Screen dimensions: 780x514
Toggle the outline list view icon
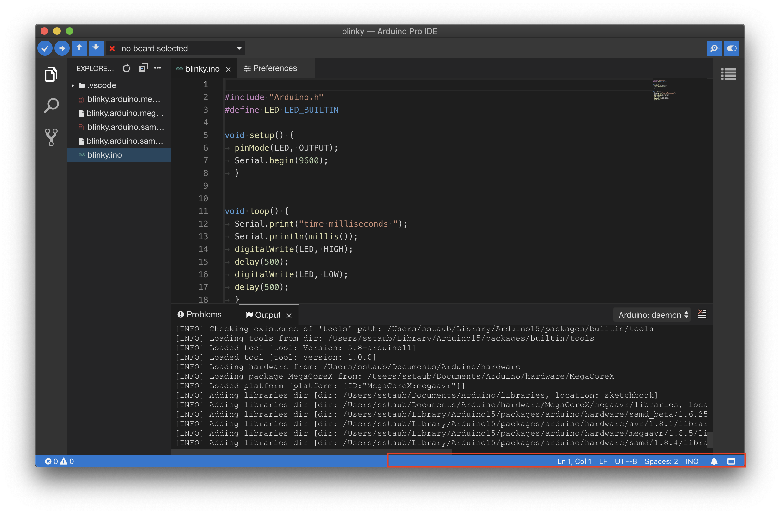pos(728,74)
